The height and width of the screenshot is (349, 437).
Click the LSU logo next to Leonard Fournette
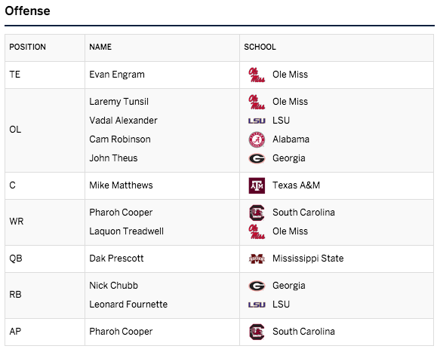[257, 305]
